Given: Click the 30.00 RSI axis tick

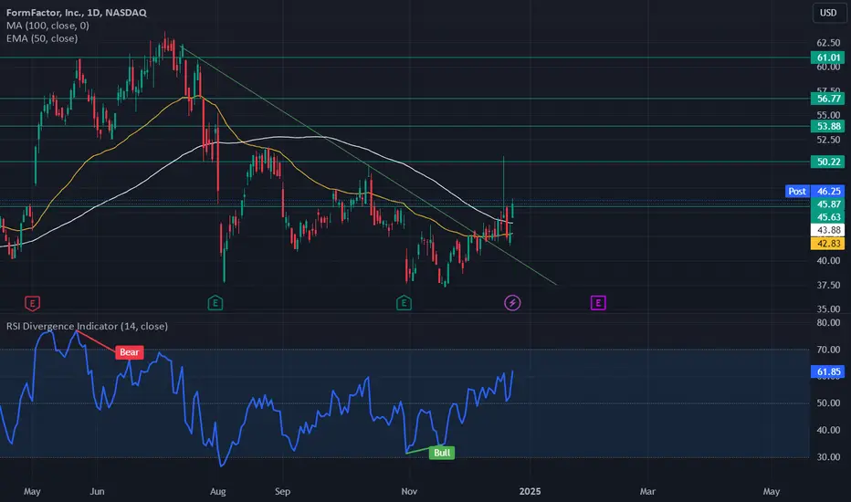Looking at the screenshot, I should (x=828, y=457).
